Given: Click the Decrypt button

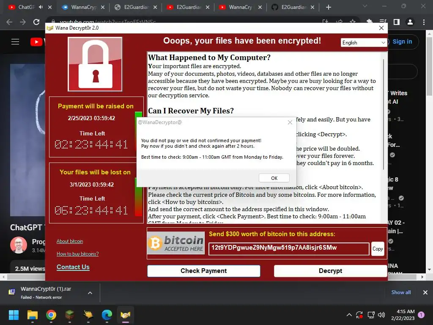Looking at the screenshot, I should point(330,271).
